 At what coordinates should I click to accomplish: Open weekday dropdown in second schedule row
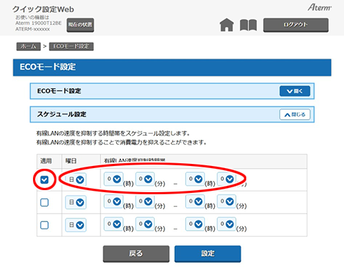tap(76, 202)
